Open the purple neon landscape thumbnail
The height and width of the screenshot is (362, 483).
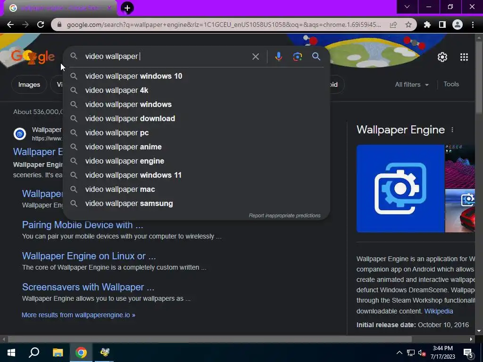point(460,166)
